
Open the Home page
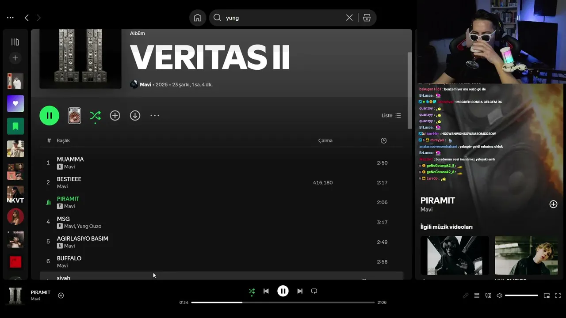(198, 18)
